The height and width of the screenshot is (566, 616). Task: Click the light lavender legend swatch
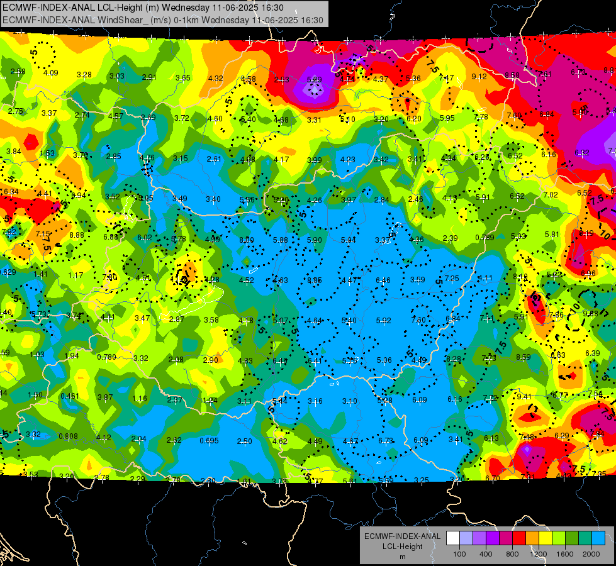tap(466, 538)
